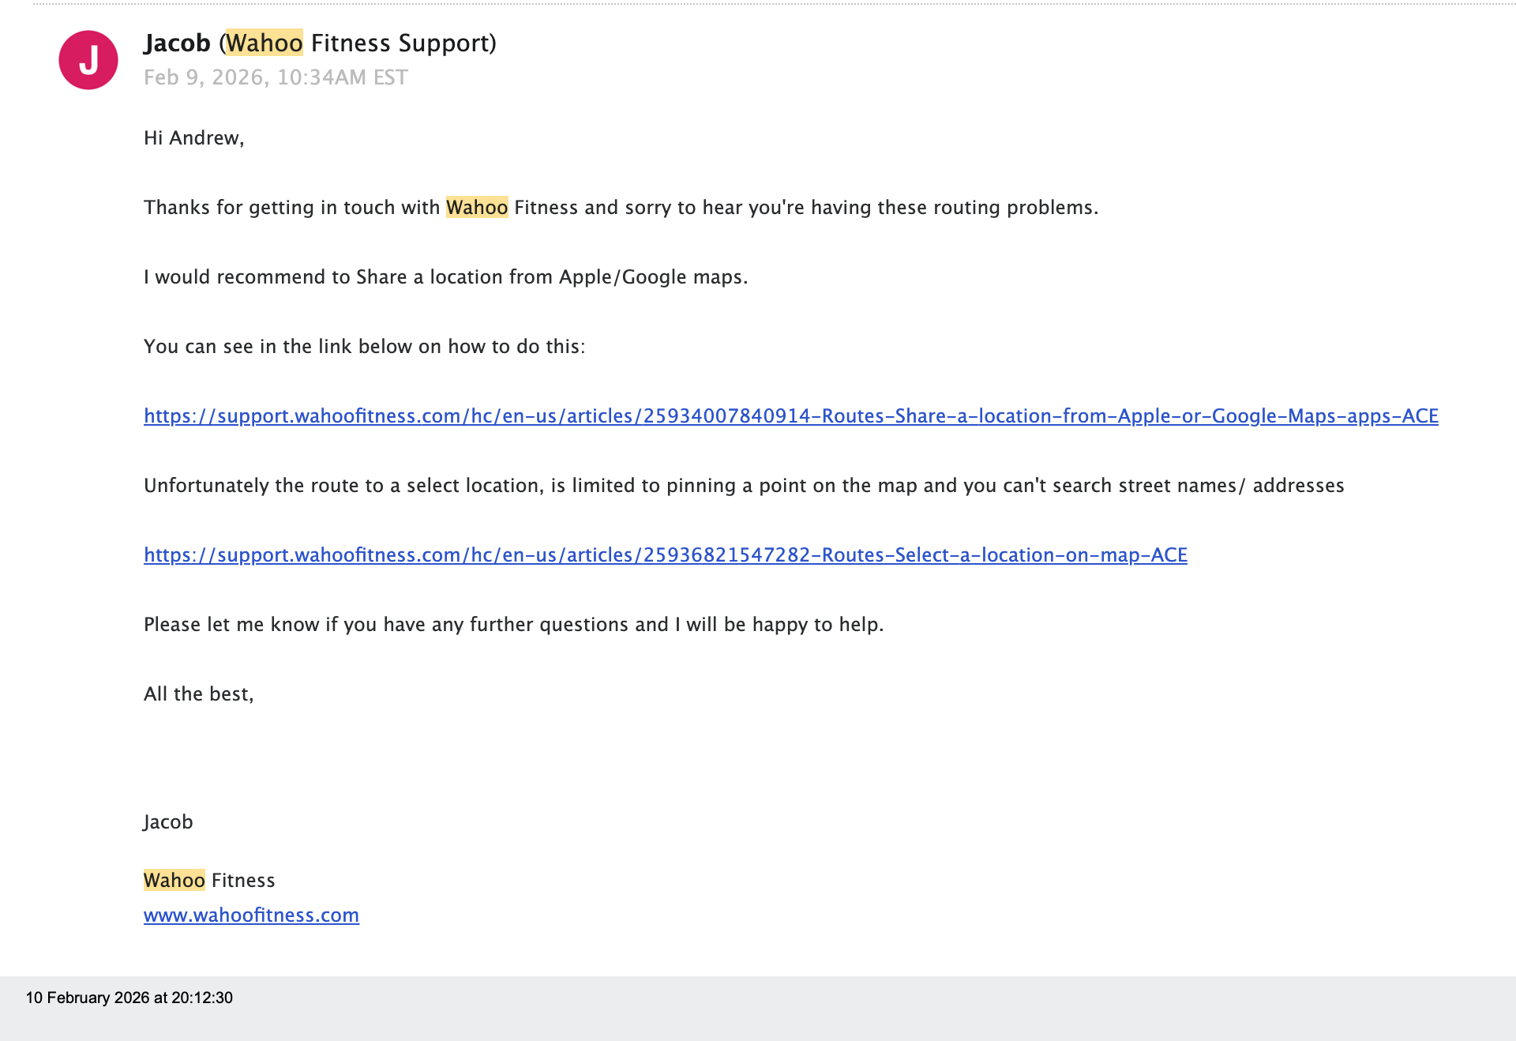Open the Share-a-location-from-Apple-or-Google-Maps support link

coord(790,416)
